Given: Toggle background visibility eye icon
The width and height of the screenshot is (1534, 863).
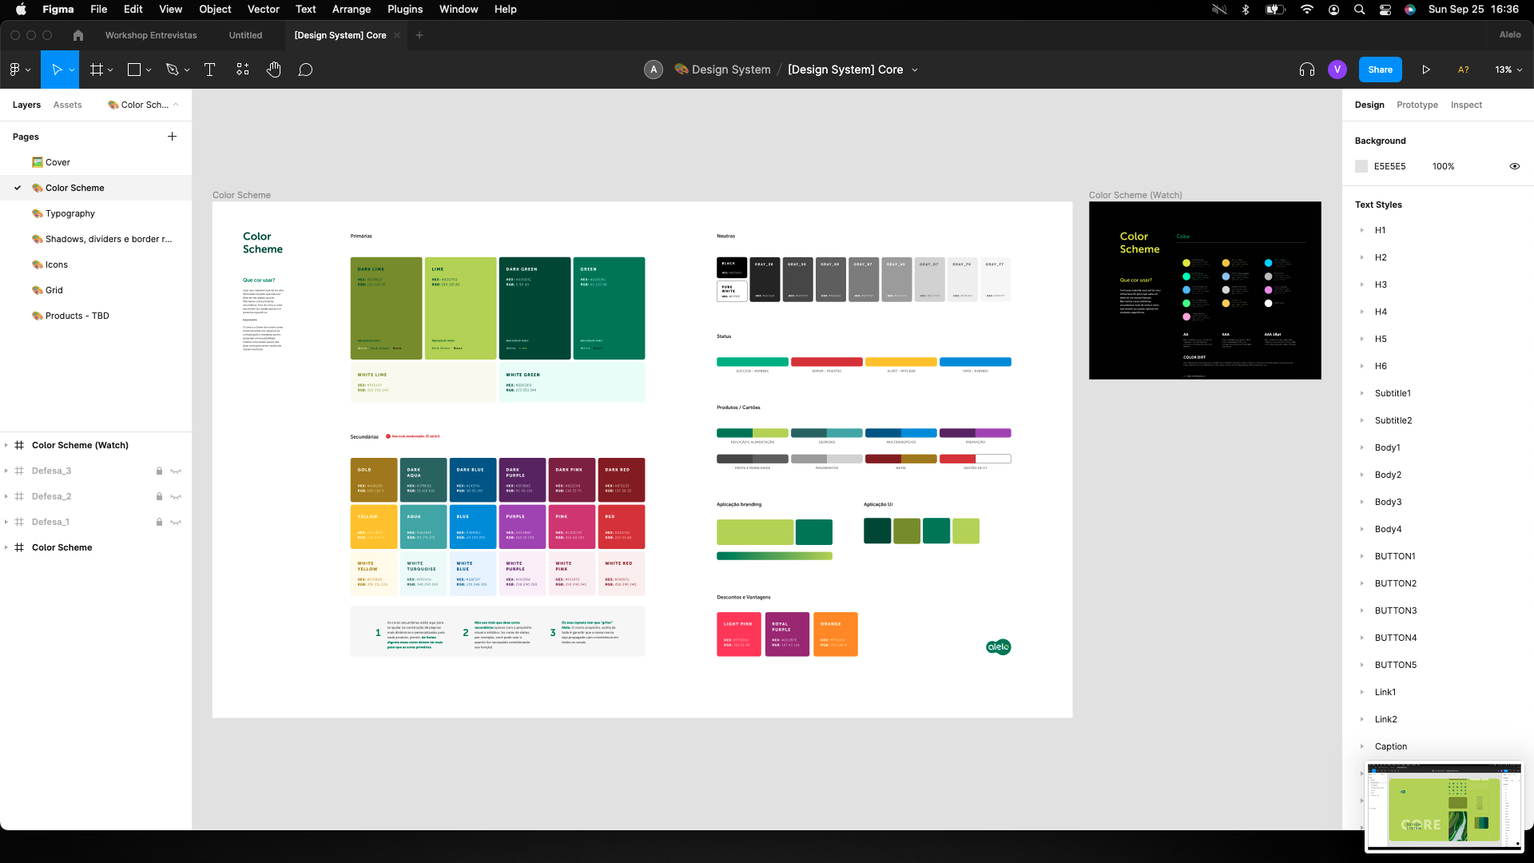Looking at the screenshot, I should (x=1514, y=166).
